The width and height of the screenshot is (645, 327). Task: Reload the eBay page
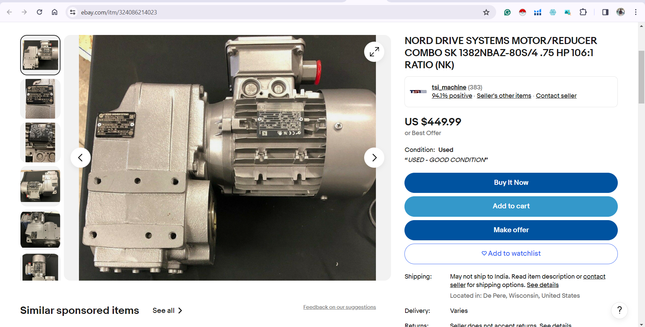39,12
